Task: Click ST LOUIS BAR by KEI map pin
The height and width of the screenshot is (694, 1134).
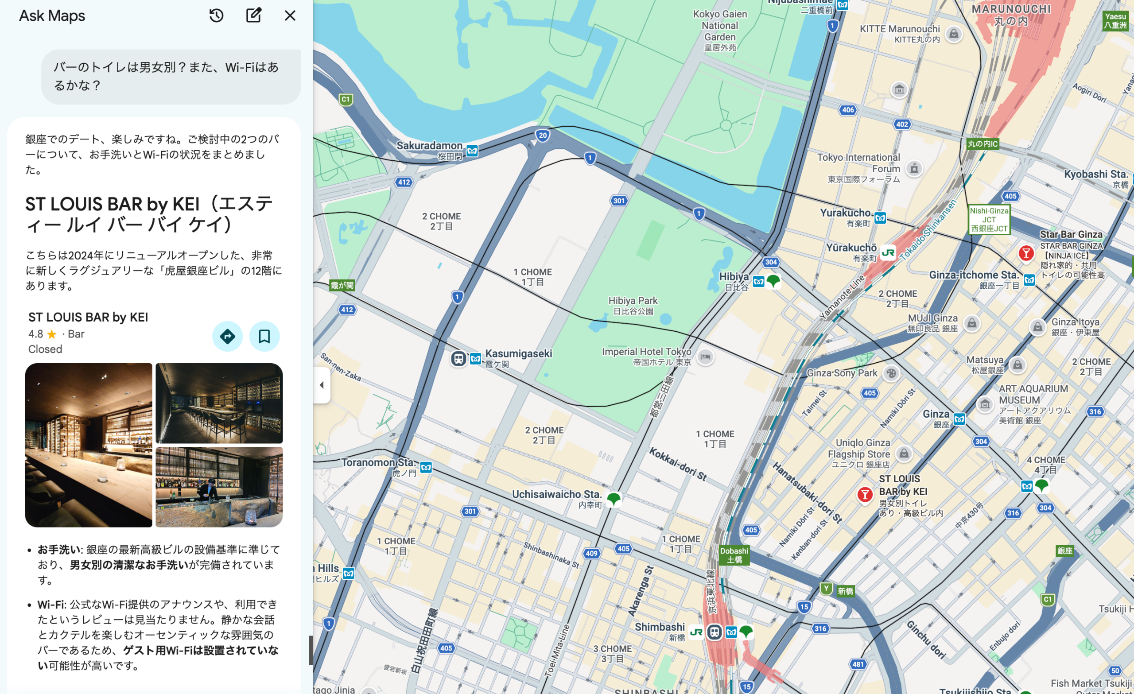Action: pyautogui.click(x=865, y=495)
